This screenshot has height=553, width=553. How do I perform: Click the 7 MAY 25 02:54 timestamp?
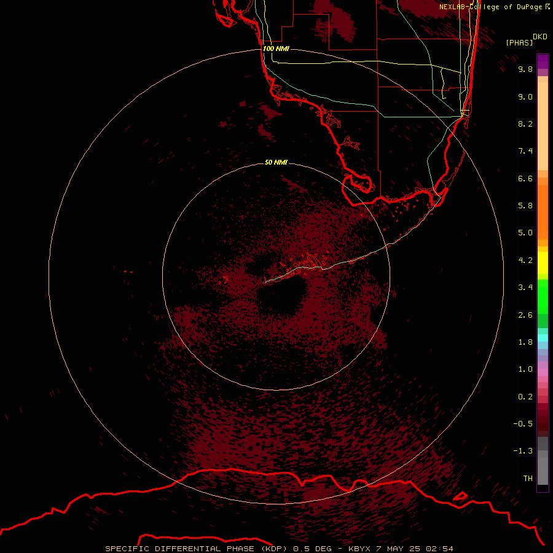tap(415, 549)
